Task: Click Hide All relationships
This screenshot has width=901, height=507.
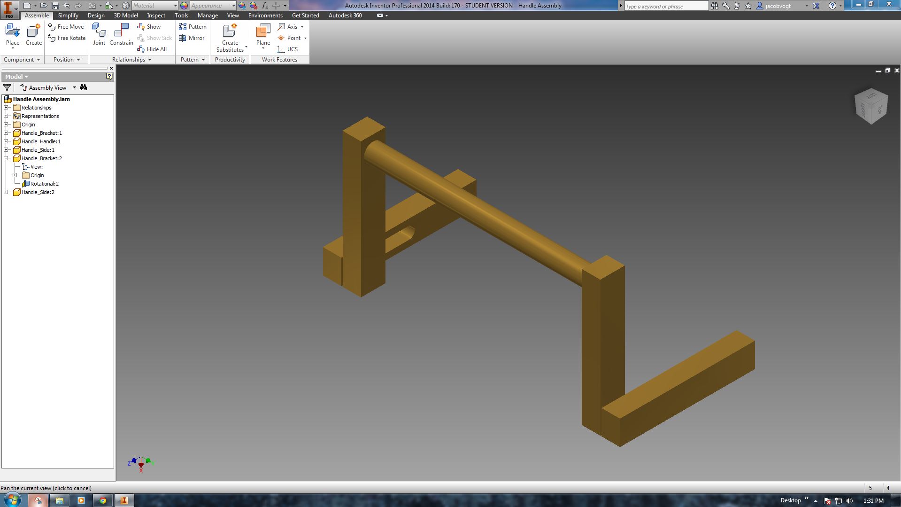Action: pos(152,49)
